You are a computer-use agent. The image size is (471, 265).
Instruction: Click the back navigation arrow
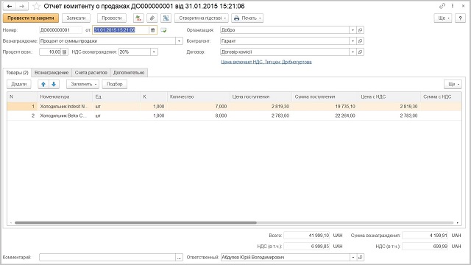10,6
